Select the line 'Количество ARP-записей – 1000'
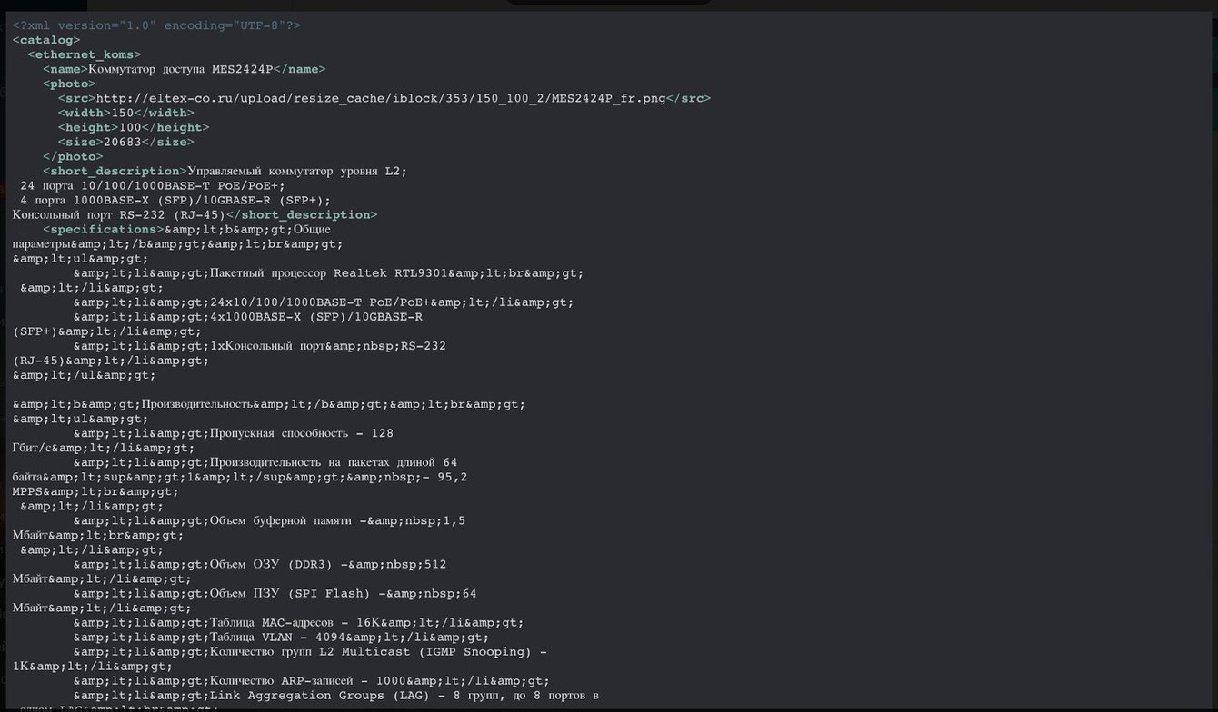This screenshot has width=1218, height=712. coord(309,680)
